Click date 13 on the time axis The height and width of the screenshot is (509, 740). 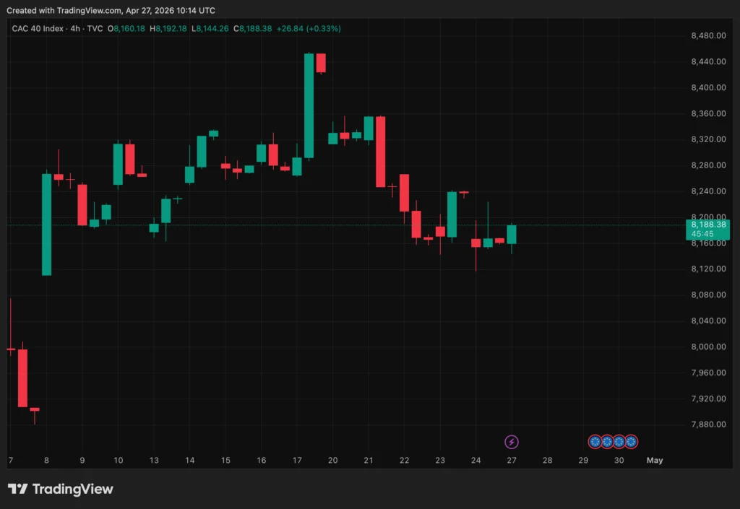coord(154,460)
